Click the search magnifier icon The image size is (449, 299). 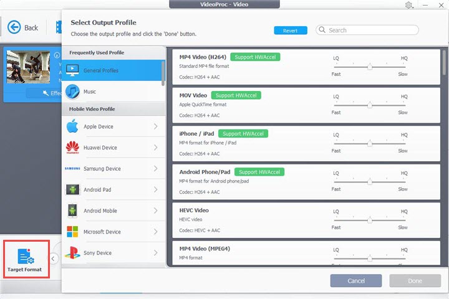[x=322, y=30]
